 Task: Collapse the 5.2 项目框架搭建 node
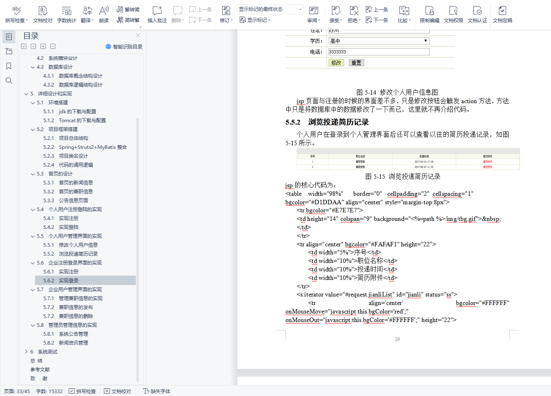(x=33, y=129)
